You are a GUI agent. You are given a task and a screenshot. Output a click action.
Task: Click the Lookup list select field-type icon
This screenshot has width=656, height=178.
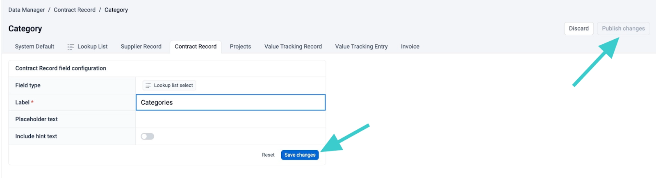click(148, 86)
